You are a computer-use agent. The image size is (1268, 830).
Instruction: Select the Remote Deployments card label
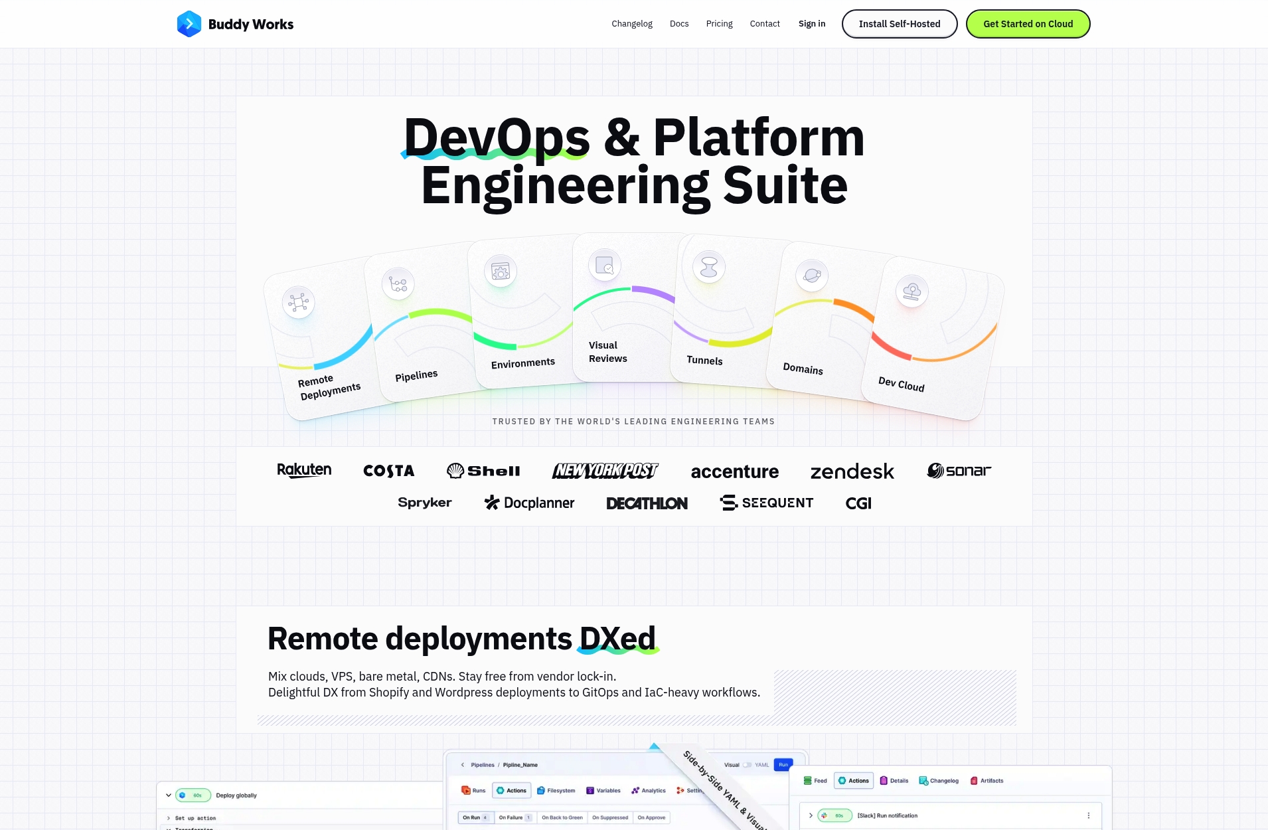coord(329,386)
